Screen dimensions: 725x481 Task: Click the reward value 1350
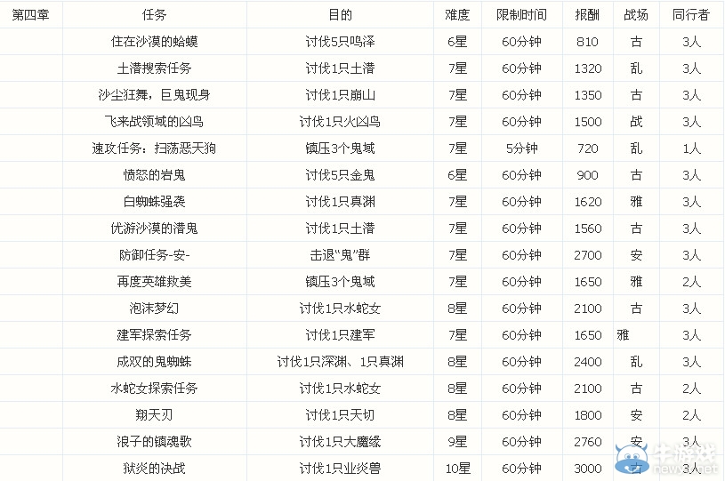coord(588,95)
